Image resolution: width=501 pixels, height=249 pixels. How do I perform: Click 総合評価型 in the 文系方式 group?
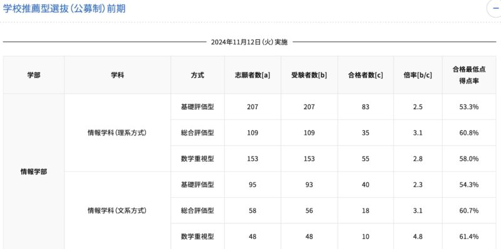pyautogui.click(x=197, y=210)
